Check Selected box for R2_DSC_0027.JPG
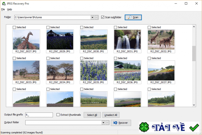202x135 pixels. coord(14,27)
